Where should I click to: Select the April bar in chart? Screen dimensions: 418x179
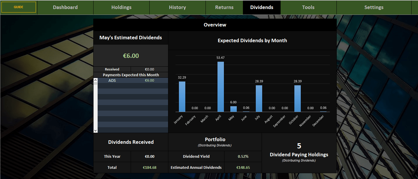tap(221, 87)
